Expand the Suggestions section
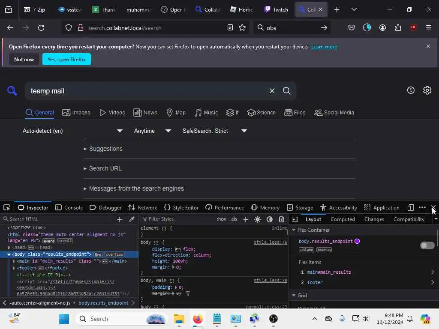The height and width of the screenshot is (329, 439). (103, 149)
